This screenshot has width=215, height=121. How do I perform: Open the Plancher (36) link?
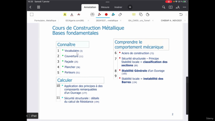pos(72,67)
